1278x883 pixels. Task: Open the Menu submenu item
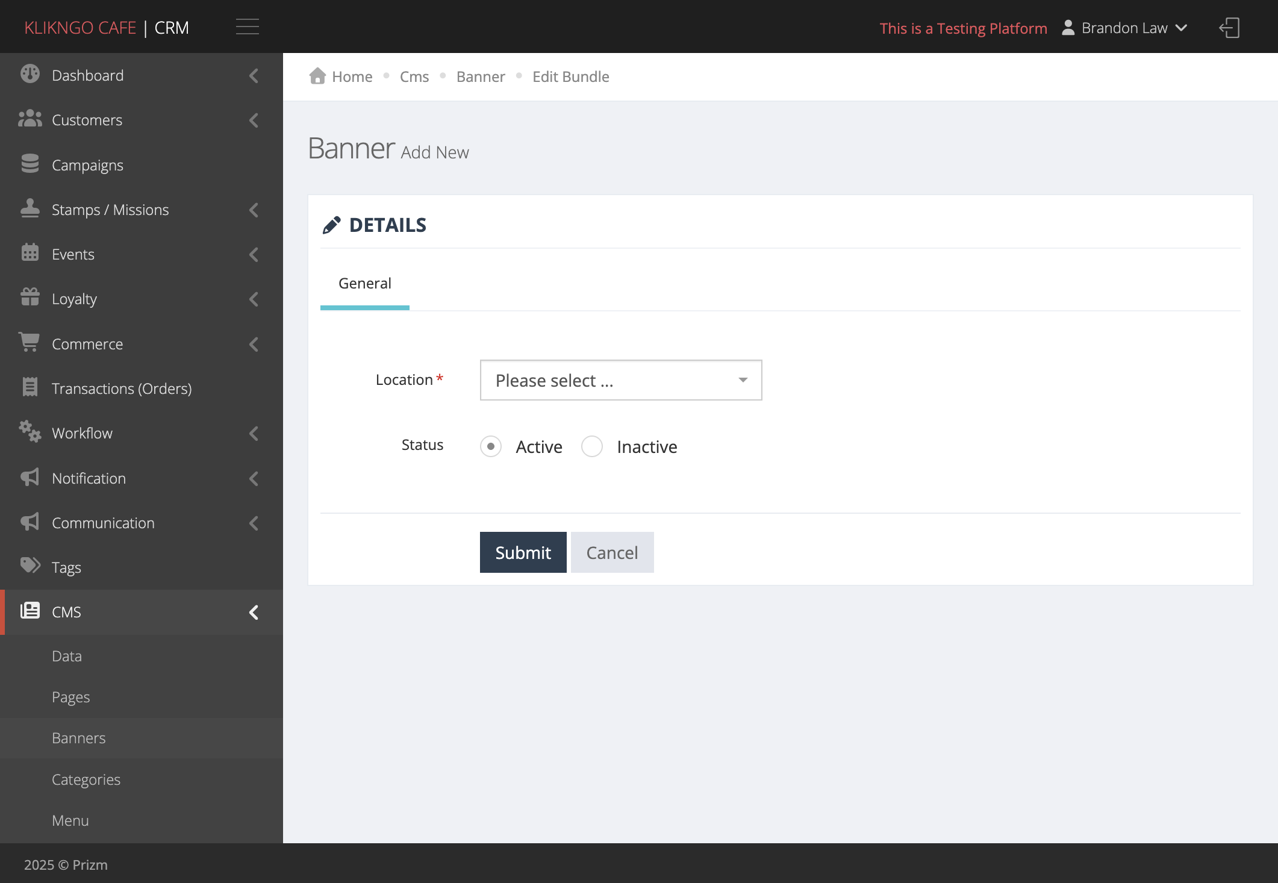(x=142, y=820)
